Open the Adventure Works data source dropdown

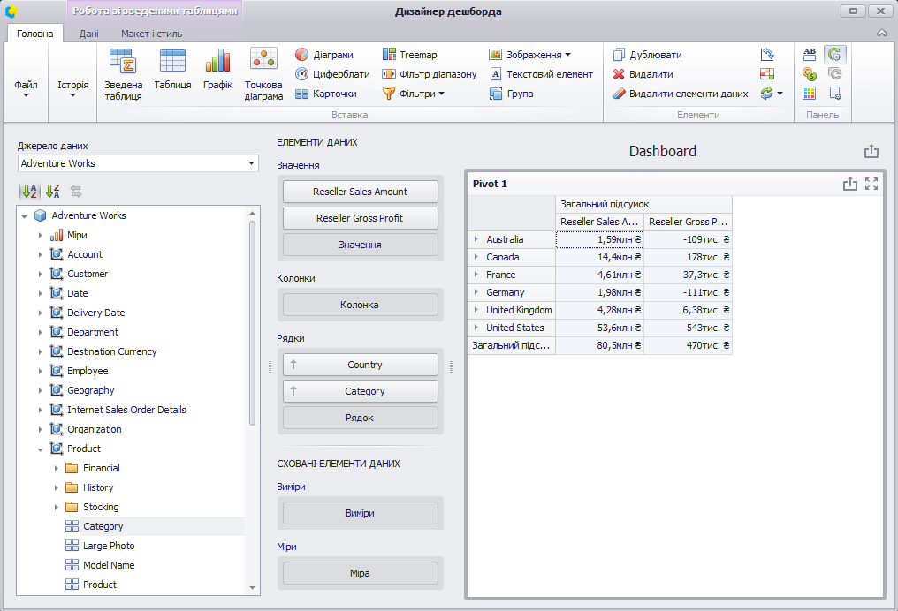251,163
